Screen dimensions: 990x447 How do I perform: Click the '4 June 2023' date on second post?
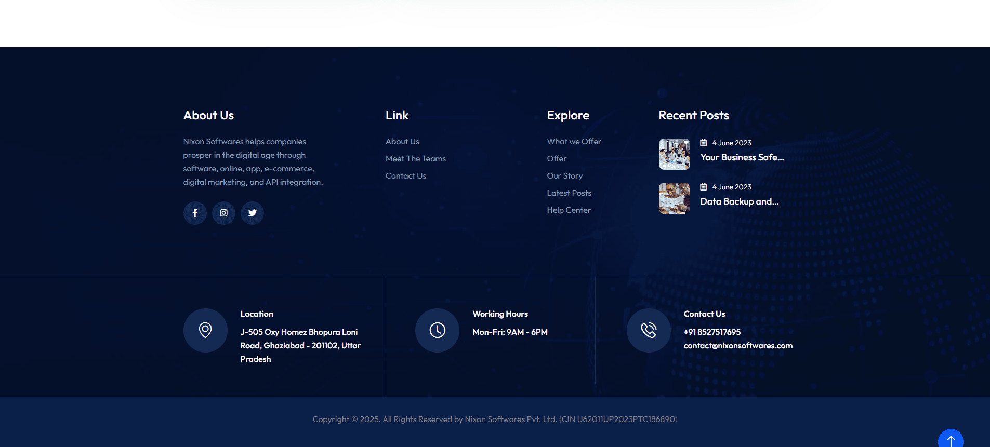[732, 187]
